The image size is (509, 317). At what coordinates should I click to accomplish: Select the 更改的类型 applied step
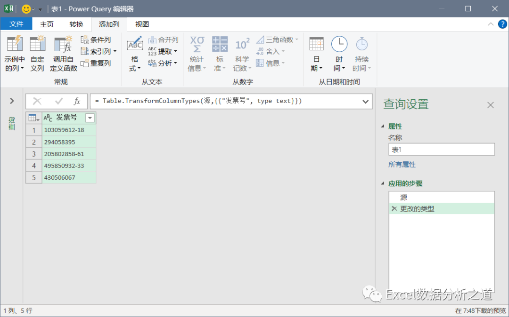coord(442,209)
